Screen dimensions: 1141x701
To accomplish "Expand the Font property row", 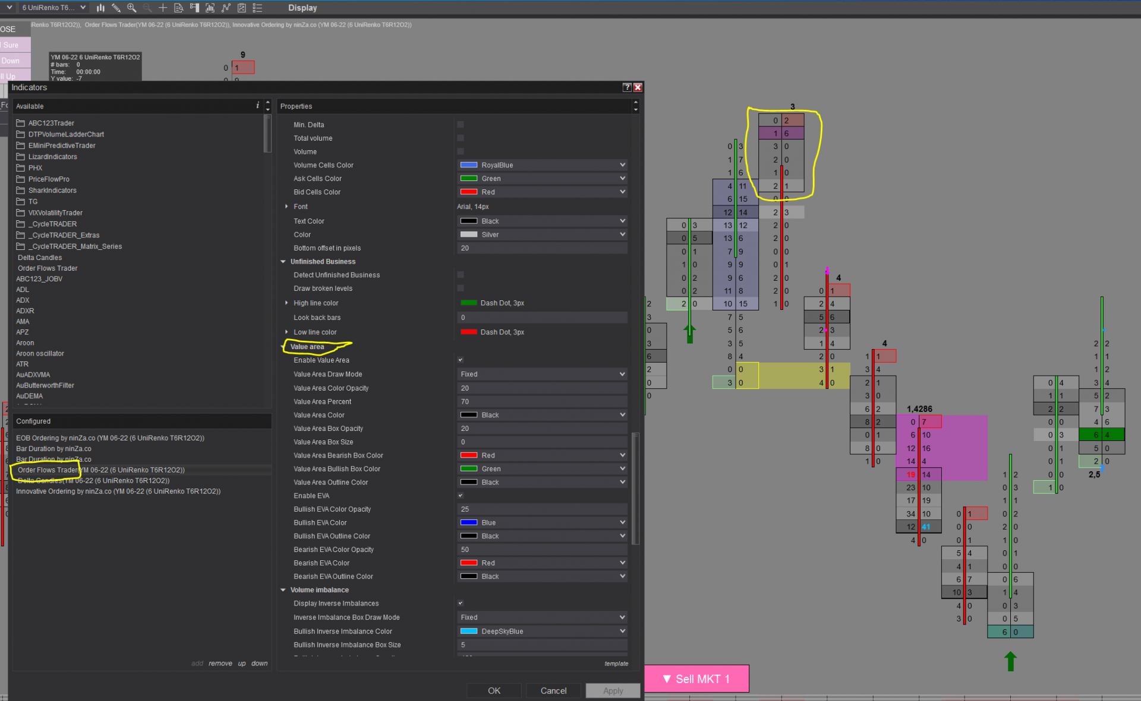I will pyautogui.click(x=286, y=207).
